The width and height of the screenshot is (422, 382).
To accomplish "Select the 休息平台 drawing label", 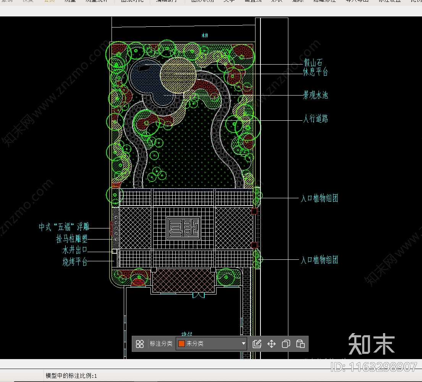I will 315,72.
